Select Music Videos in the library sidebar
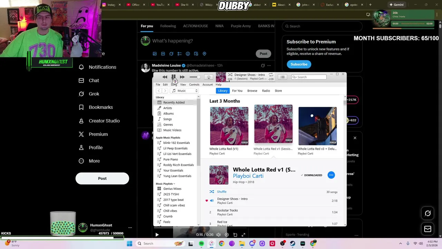The height and width of the screenshot is (249, 442). pos(172,130)
